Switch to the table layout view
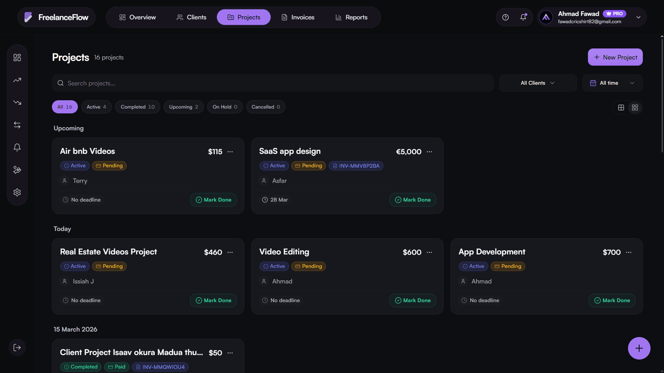 [x=621, y=108]
